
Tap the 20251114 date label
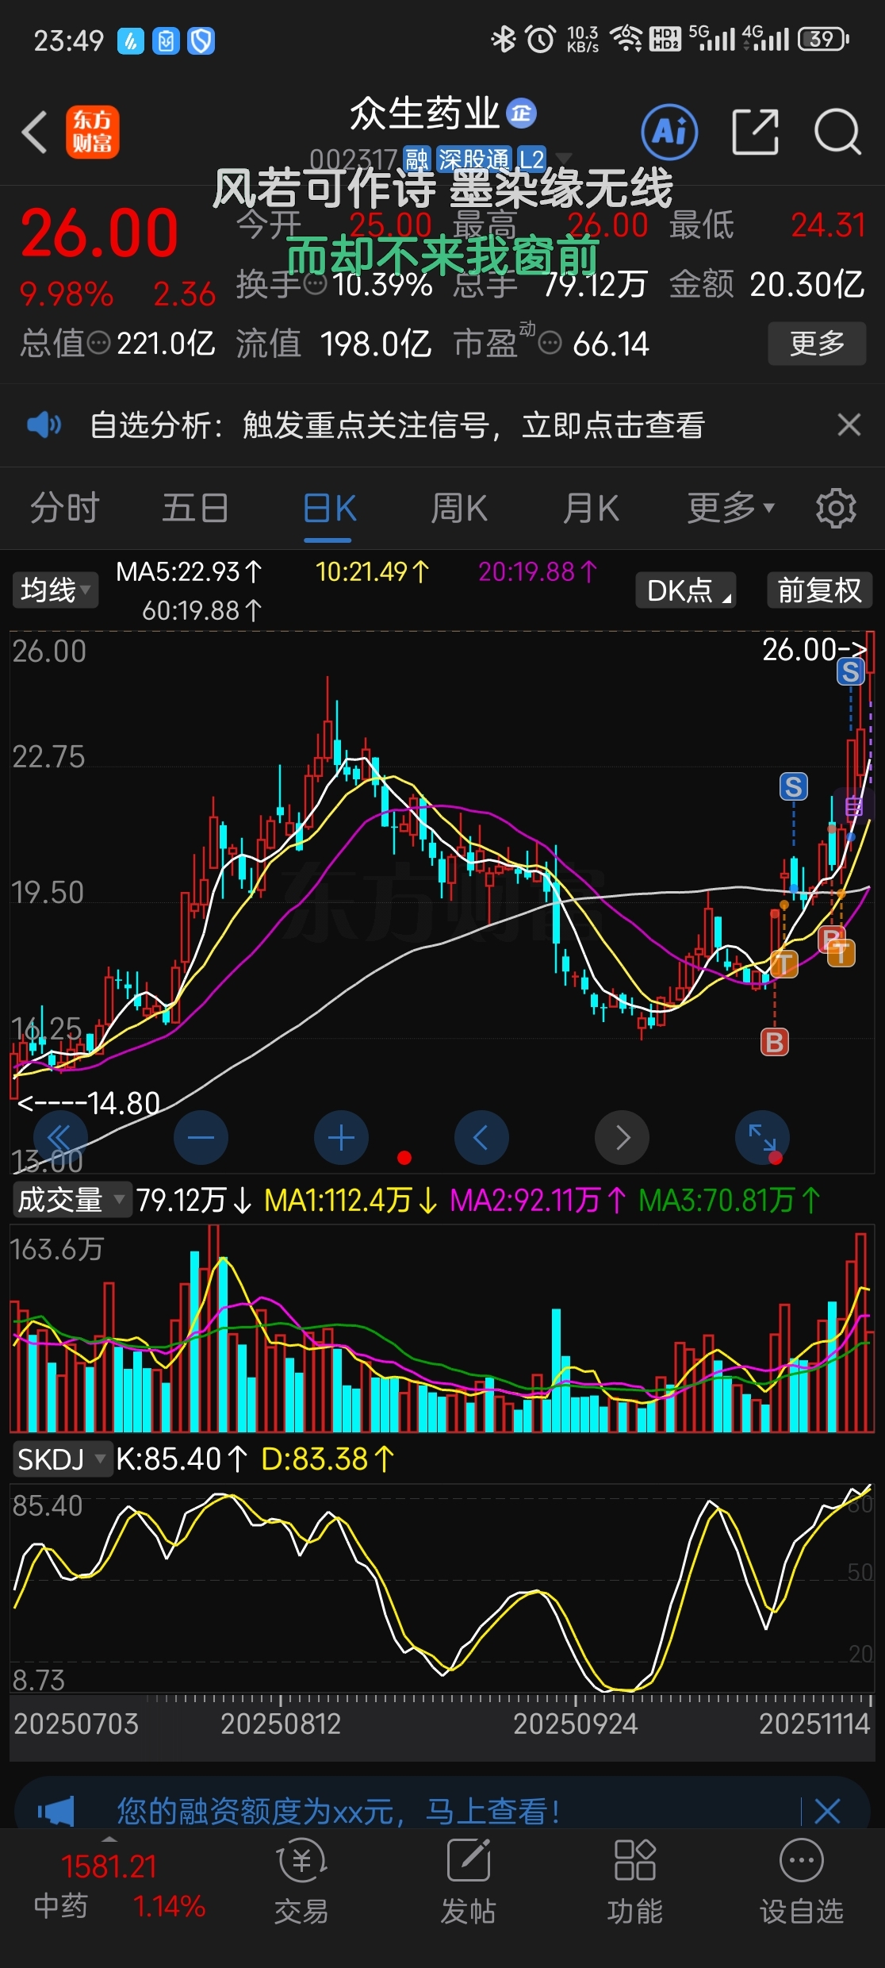814,1724
